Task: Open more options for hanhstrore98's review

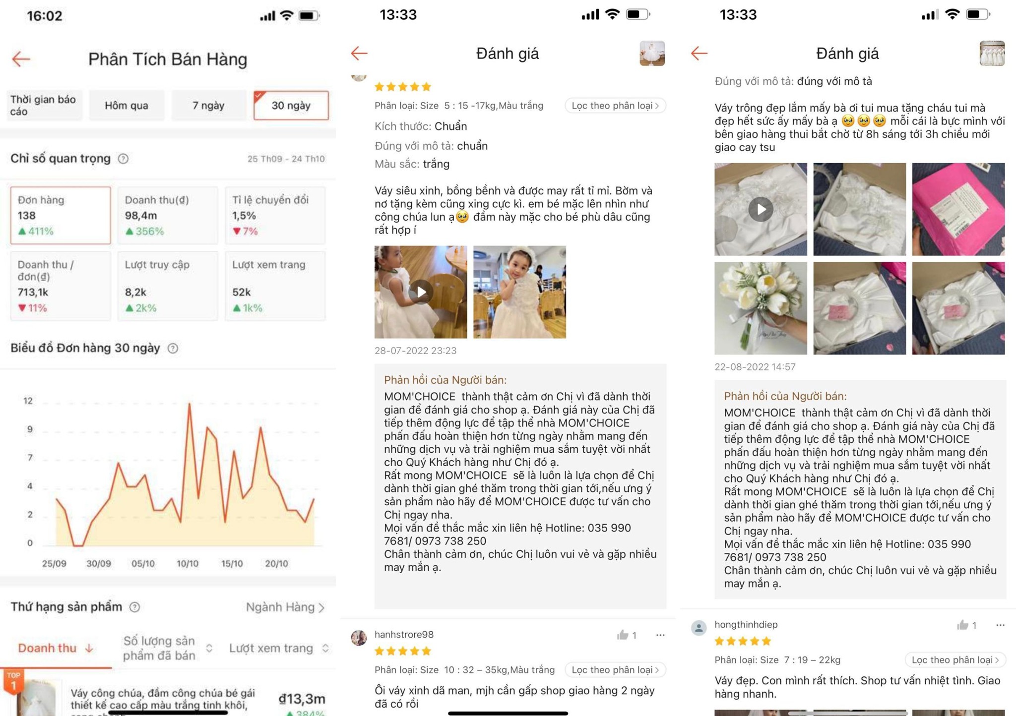Action: pos(660,635)
